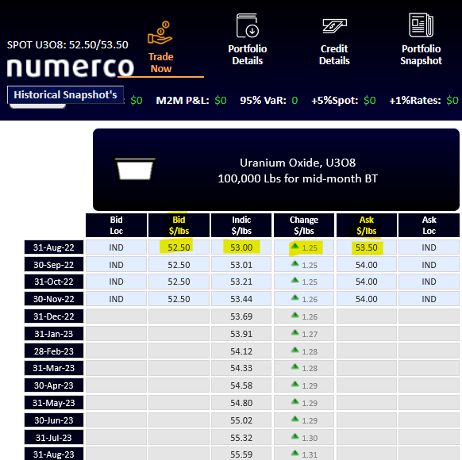Click the 54.33 indicative price for 31-Mar-23
The width and height of the screenshot is (462, 460).
click(x=241, y=368)
